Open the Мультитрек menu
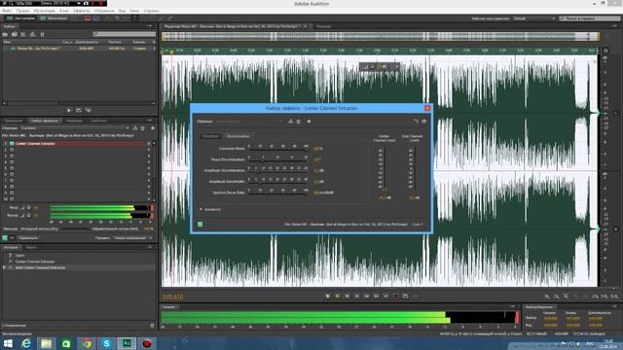 (x=44, y=11)
